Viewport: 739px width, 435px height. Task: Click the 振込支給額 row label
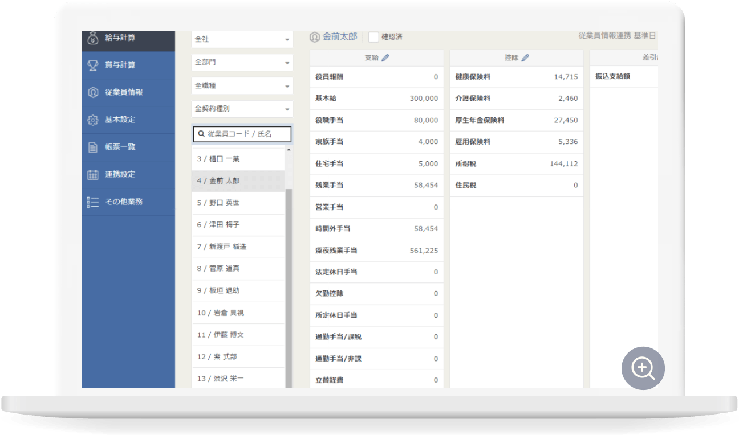(x=612, y=76)
